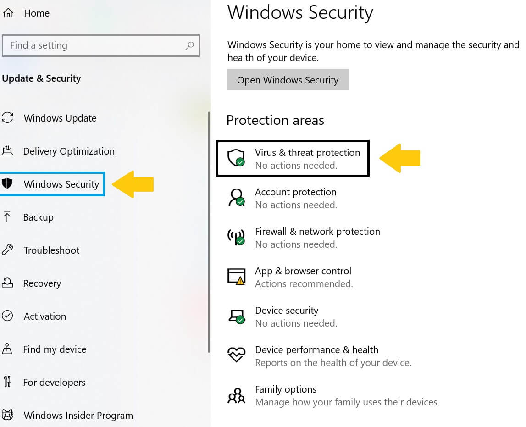The image size is (526, 427).
Task: Click the Windows Security shield icon in sidebar
Action: tap(7, 184)
